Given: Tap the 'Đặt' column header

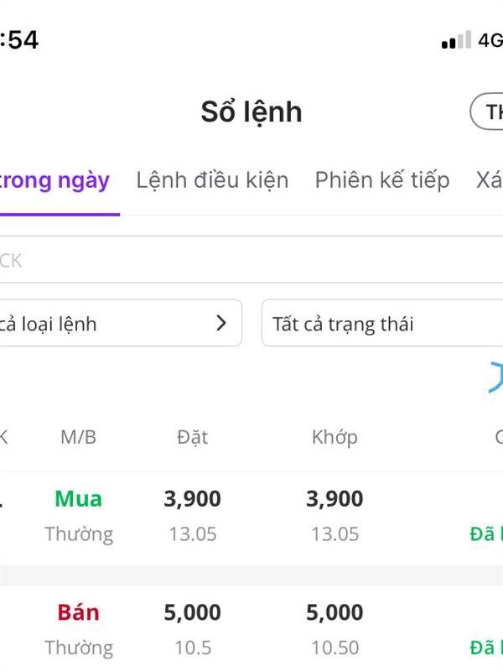Looking at the screenshot, I should coord(192,437).
